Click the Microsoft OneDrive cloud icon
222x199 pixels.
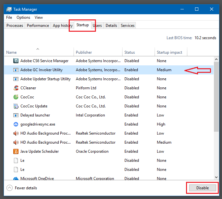16,179
